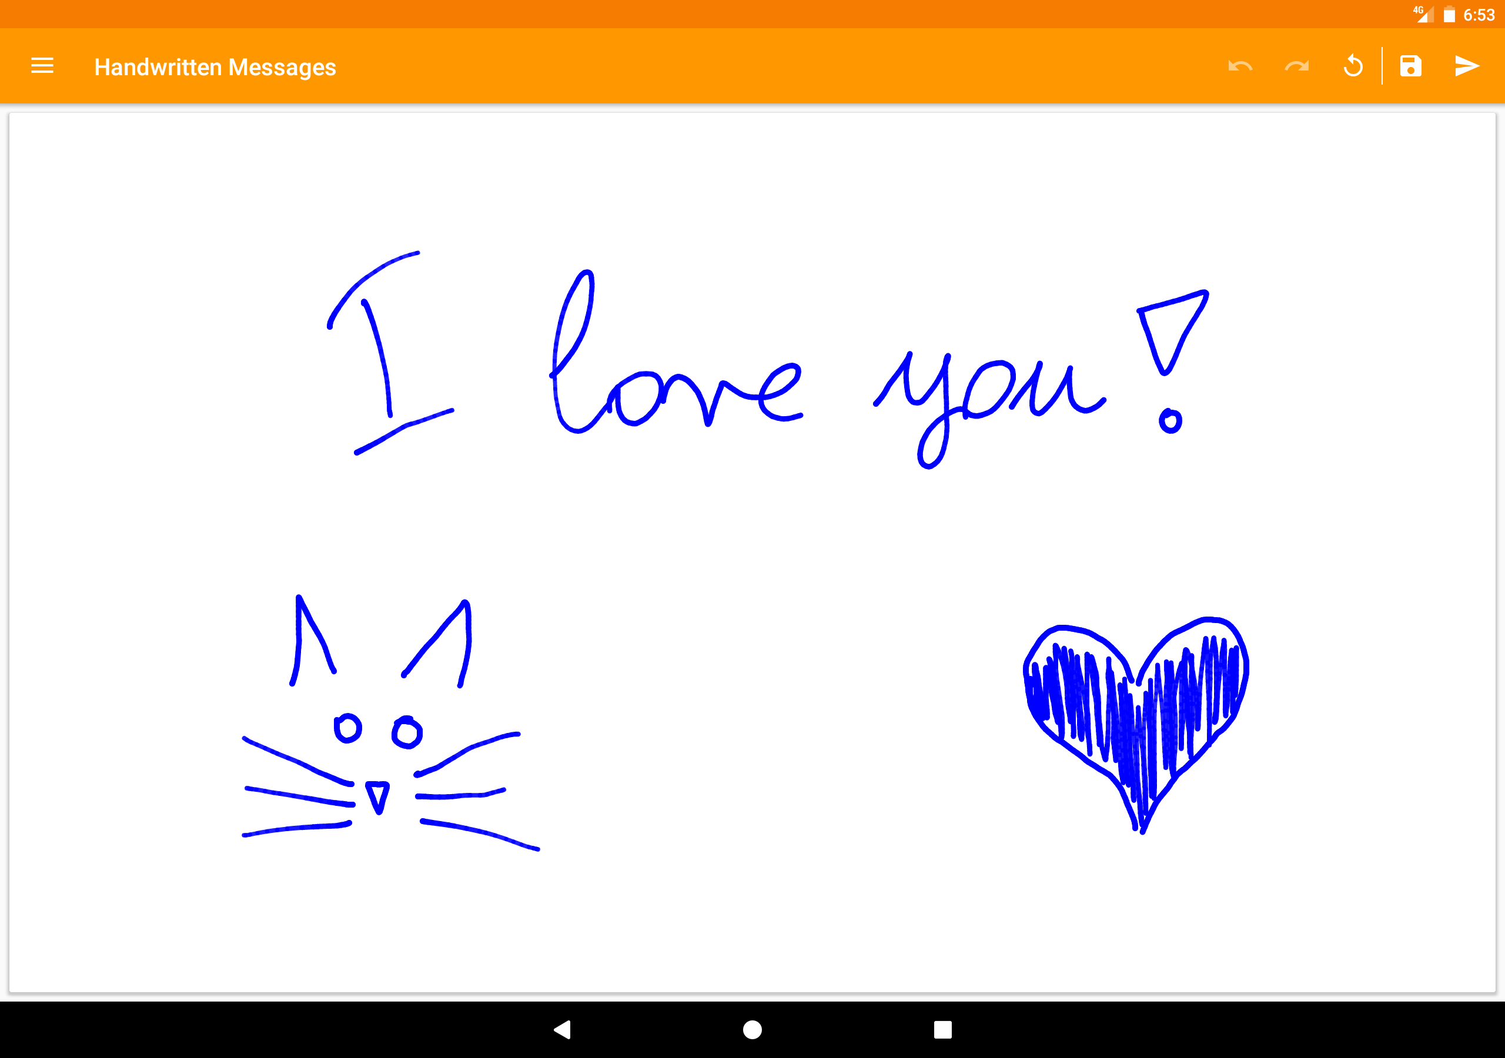Tap the cat's left eye on canvas
The height and width of the screenshot is (1058, 1505).
(347, 728)
